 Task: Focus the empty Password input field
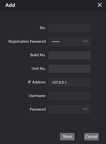69,109
